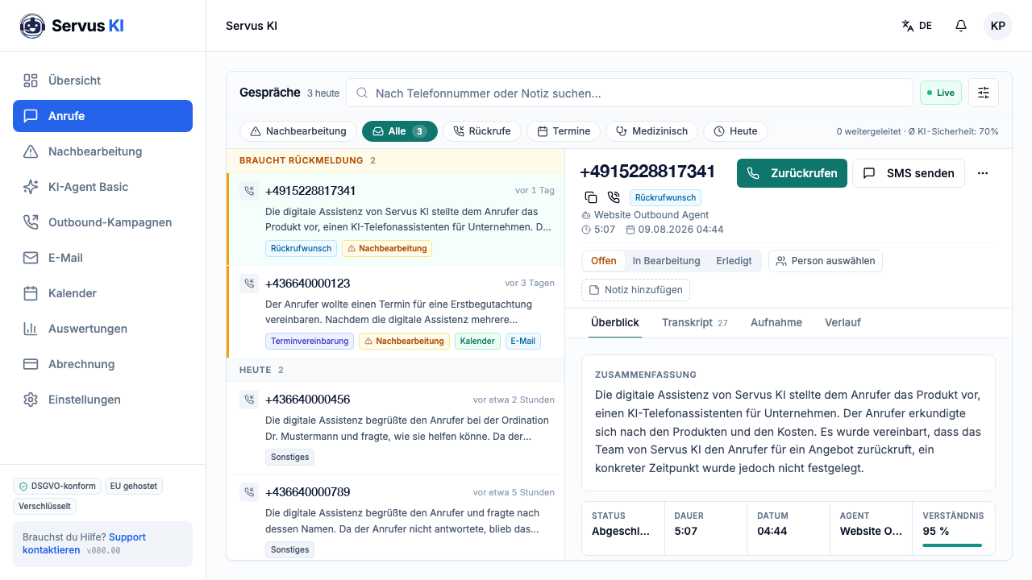The height and width of the screenshot is (580, 1032).
Task: Copy the phone number +4915228817341
Action: (591, 197)
